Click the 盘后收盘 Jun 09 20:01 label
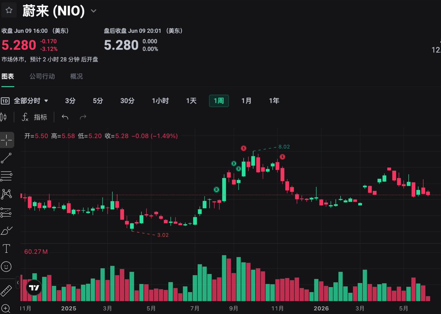441x314 pixels. (143, 31)
